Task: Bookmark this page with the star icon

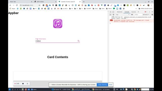Action: coord(39,5)
